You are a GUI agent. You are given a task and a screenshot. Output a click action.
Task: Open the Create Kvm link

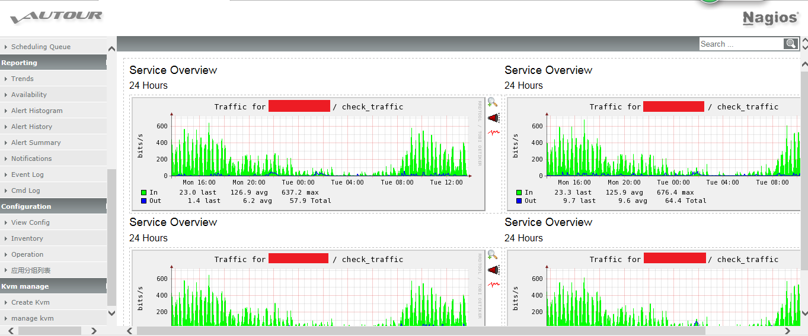tap(30, 302)
